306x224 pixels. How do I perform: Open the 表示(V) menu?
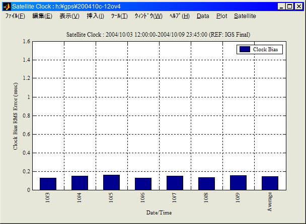tap(69, 16)
